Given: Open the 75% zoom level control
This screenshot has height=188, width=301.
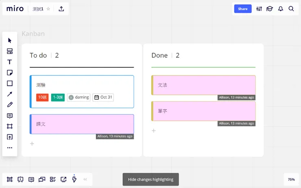Looking at the screenshot, I should [291, 179].
